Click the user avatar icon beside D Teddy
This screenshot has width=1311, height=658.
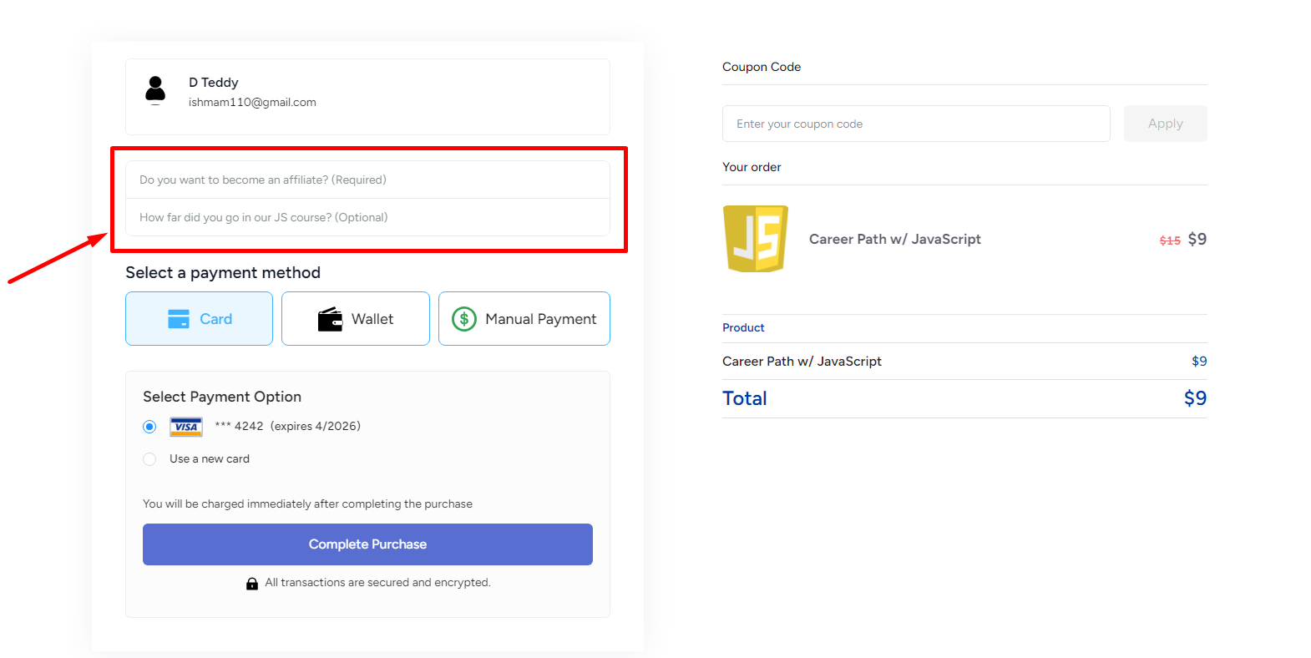point(155,90)
